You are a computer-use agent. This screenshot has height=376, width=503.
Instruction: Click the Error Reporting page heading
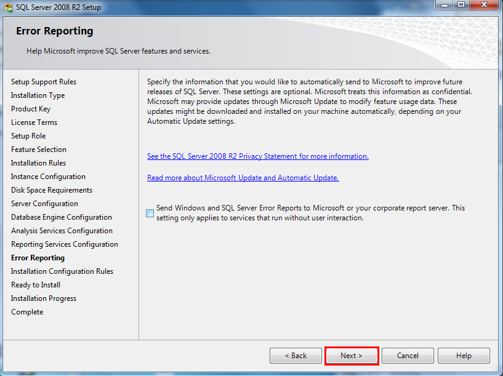(x=55, y=31)
